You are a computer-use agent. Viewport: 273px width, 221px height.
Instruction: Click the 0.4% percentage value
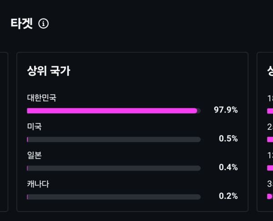click(228, 167)
